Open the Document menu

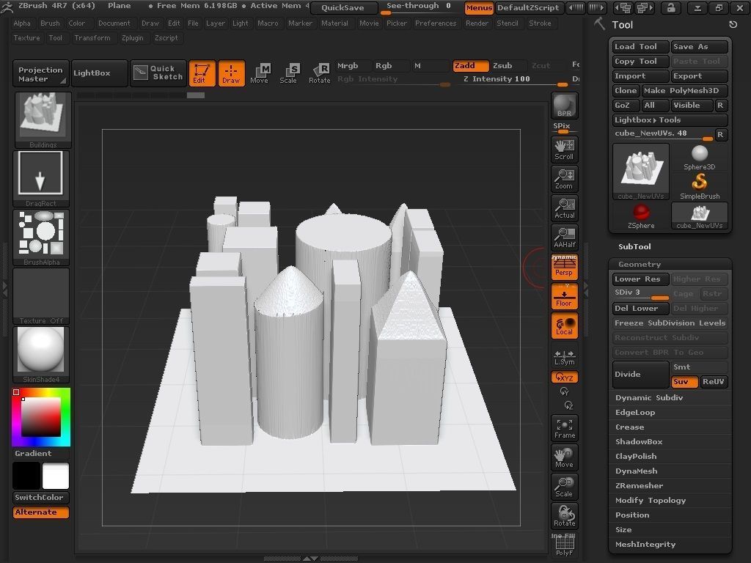pyautogui.click(x=114, y=23)
